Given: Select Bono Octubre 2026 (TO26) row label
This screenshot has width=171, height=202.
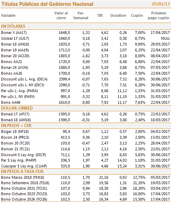Looking at the screenshot, I should point(24,199).
